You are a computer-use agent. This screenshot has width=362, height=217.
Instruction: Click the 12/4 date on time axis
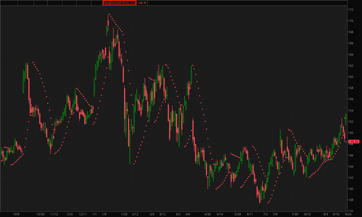(70, 214)
